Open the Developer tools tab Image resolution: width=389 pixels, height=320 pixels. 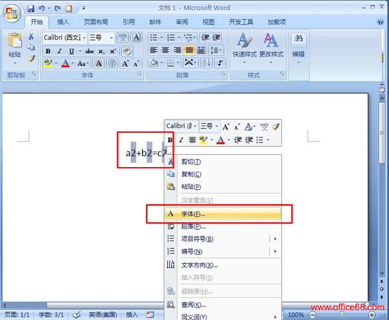click(241, 22)
